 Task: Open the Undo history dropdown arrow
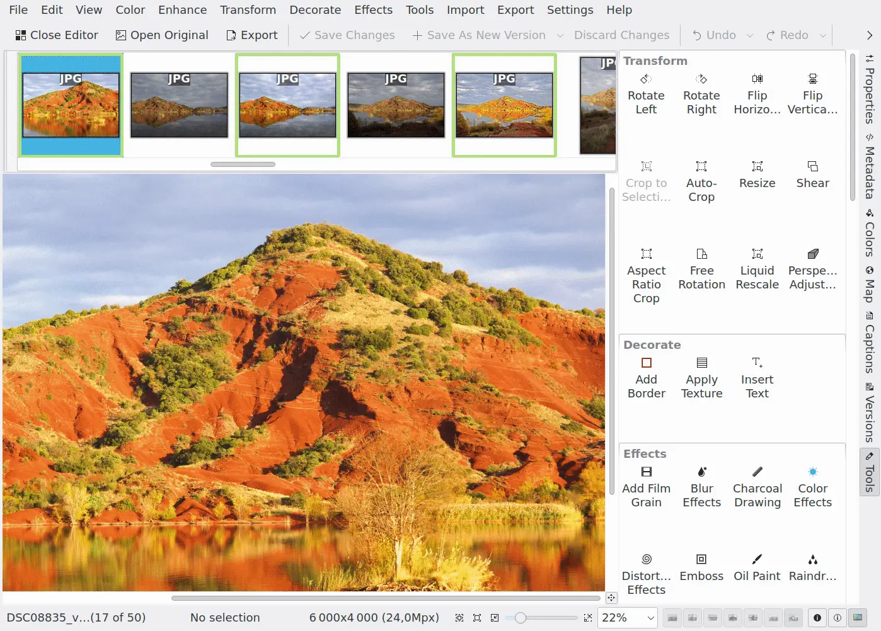coord(750,36)
